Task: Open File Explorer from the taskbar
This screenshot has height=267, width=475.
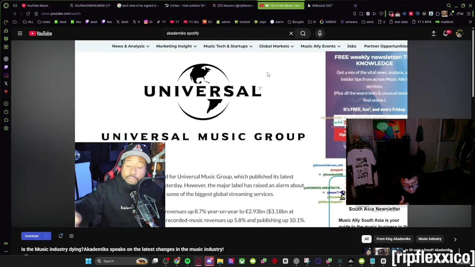Action: [220, 261]
